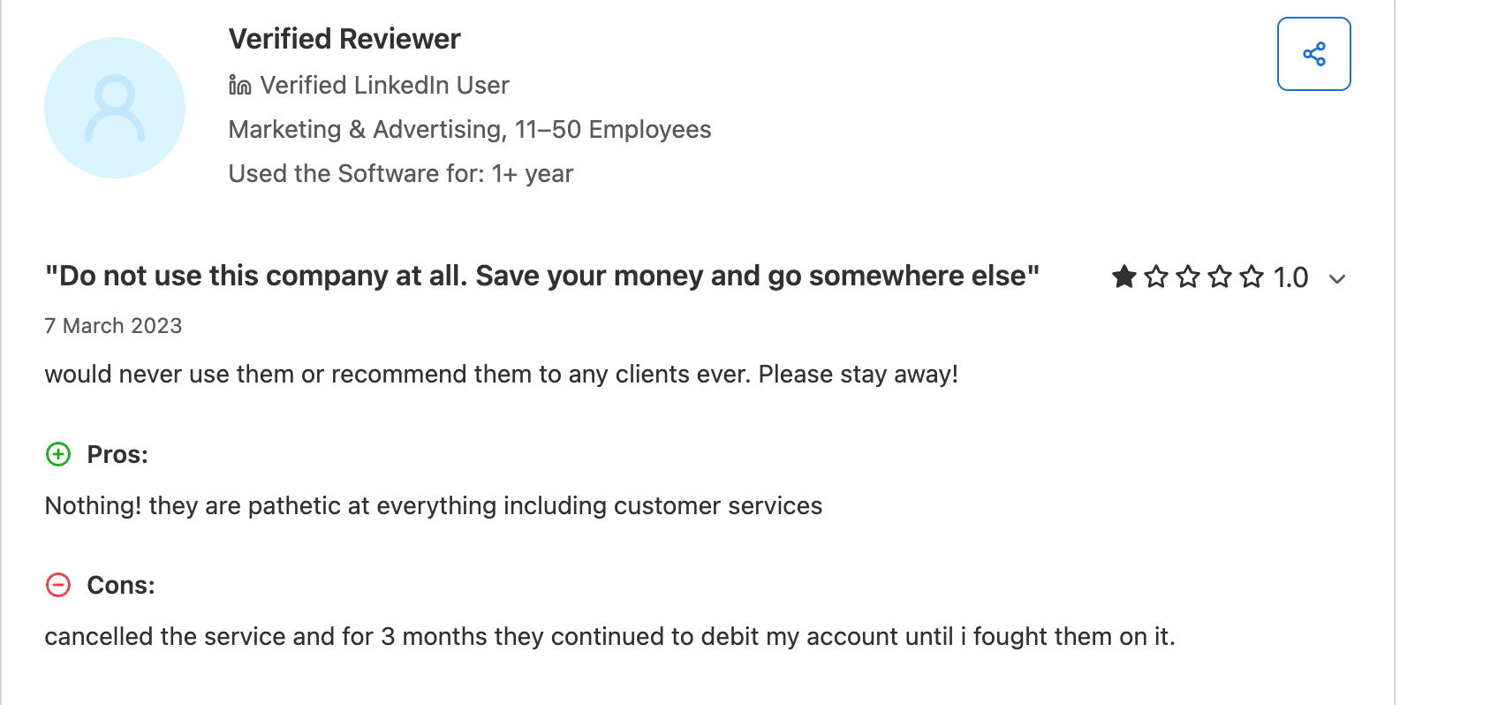
Task: Click the second empty rating star
Action: pyautogui.click(x=1156, y=277)
